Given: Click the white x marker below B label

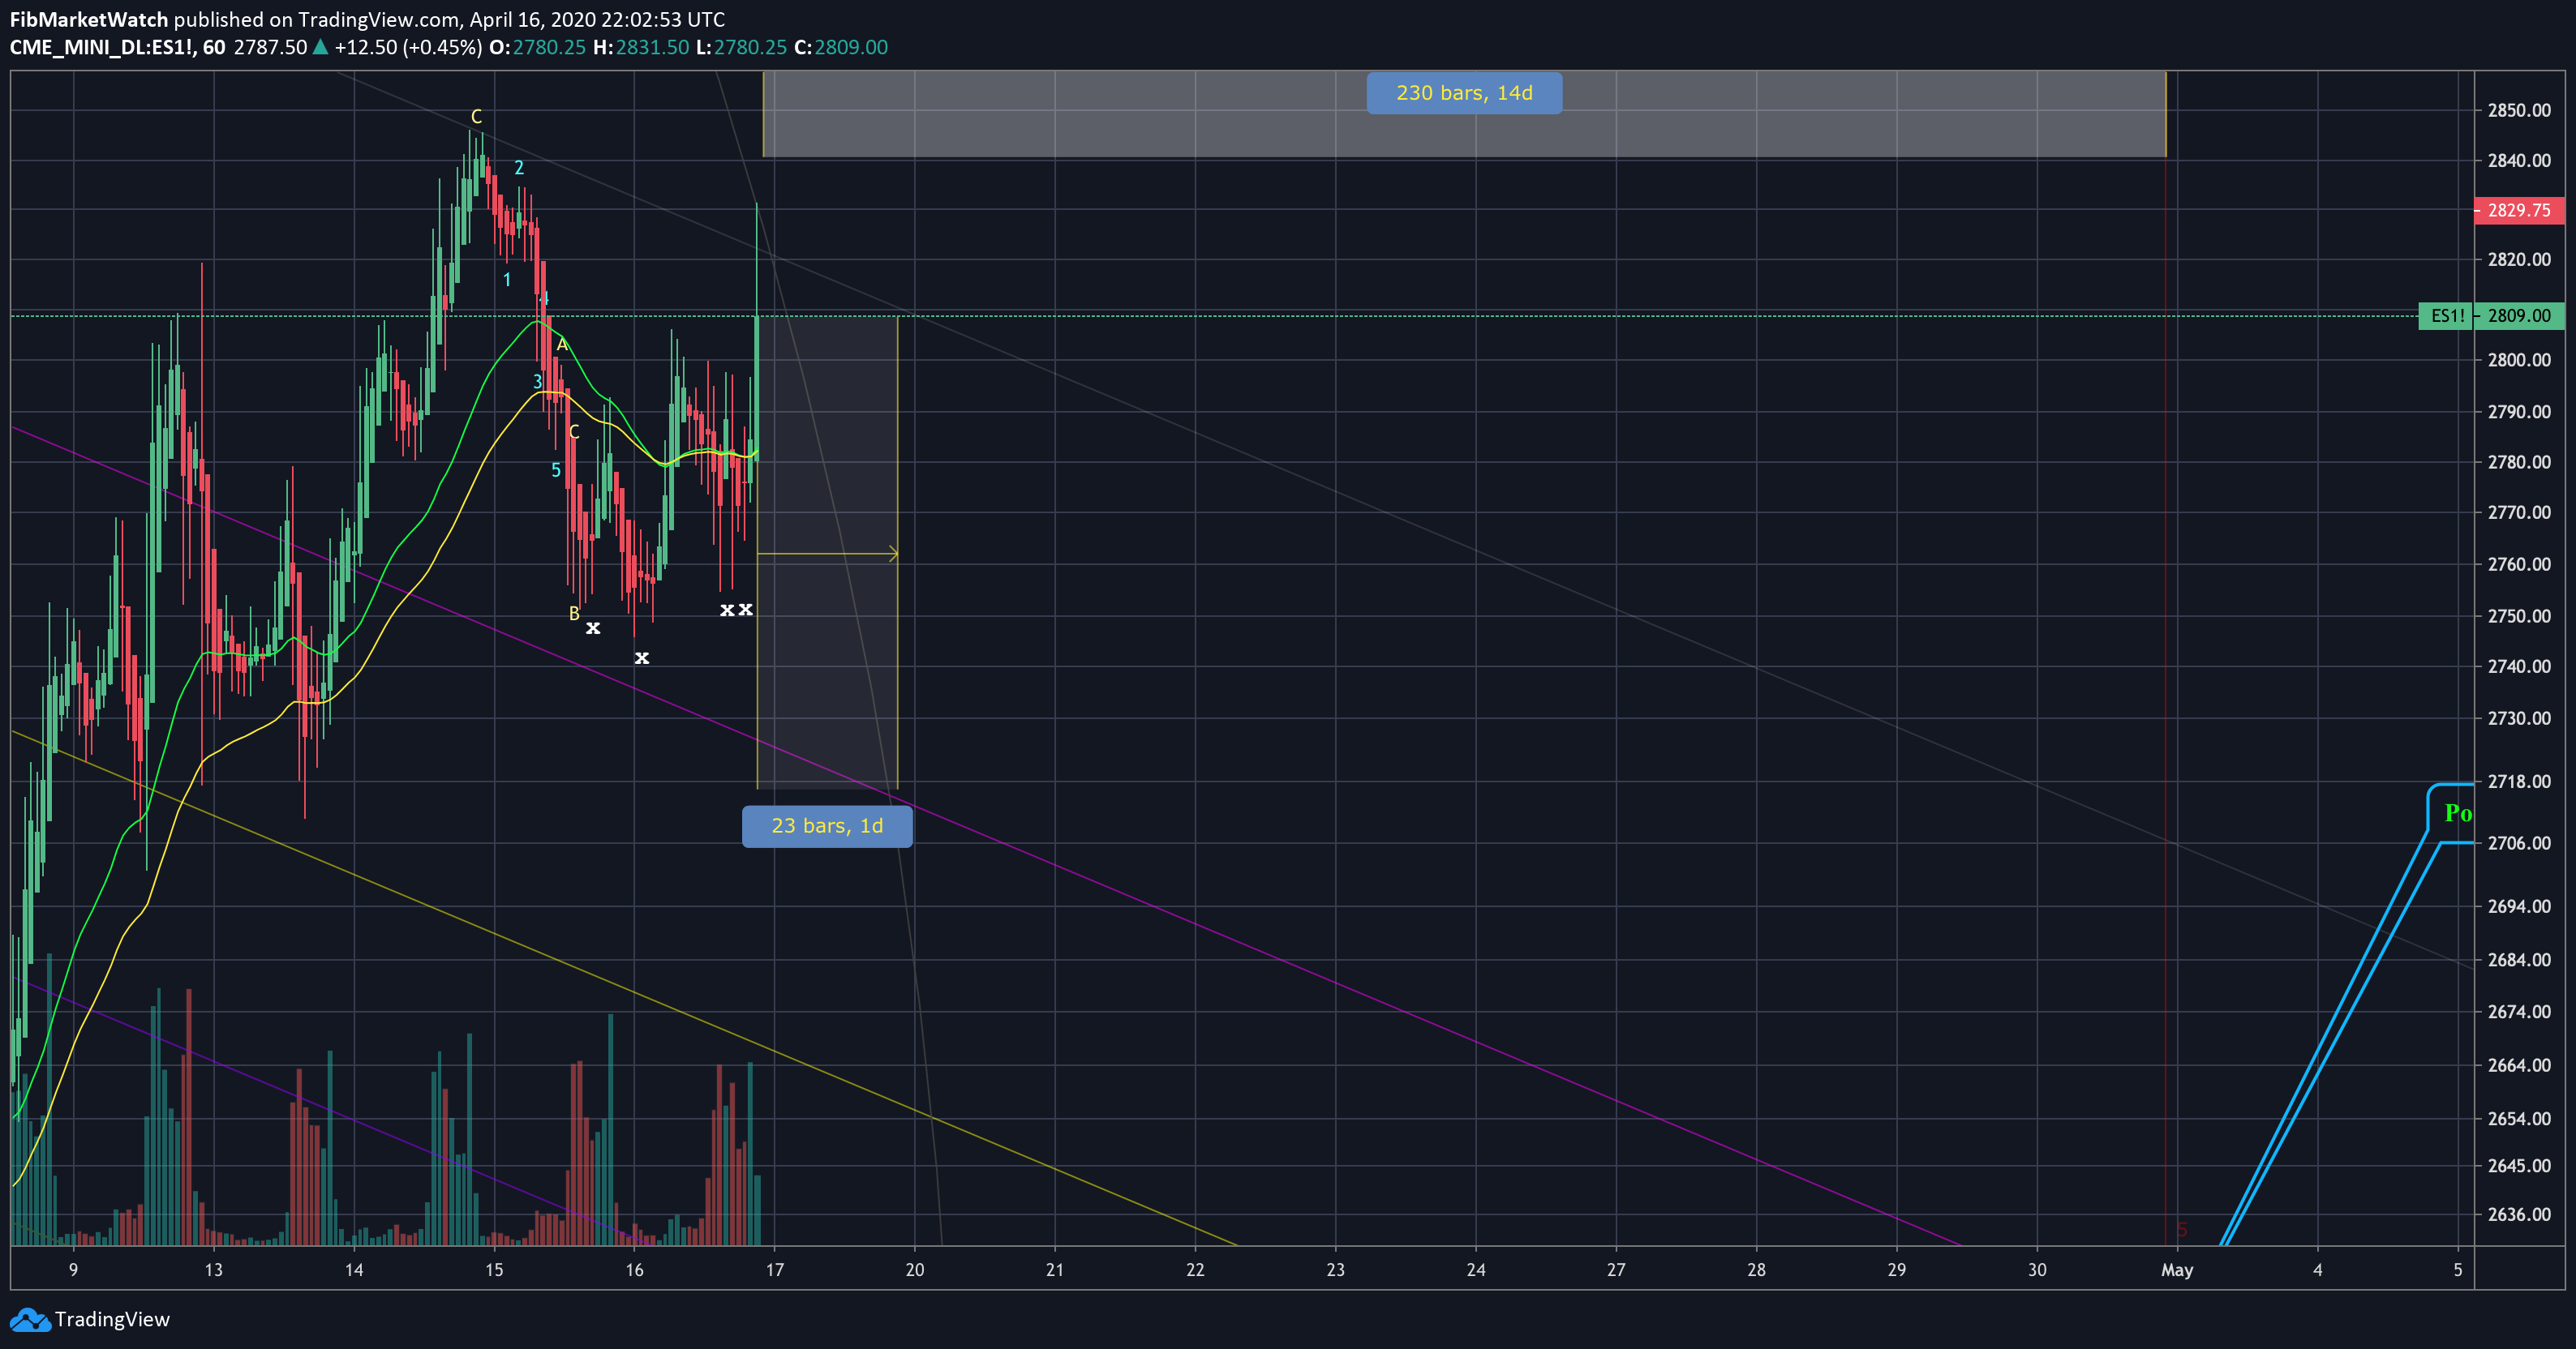Looking at the screenshot, I should pyautogui.click(x=593, y=628).
